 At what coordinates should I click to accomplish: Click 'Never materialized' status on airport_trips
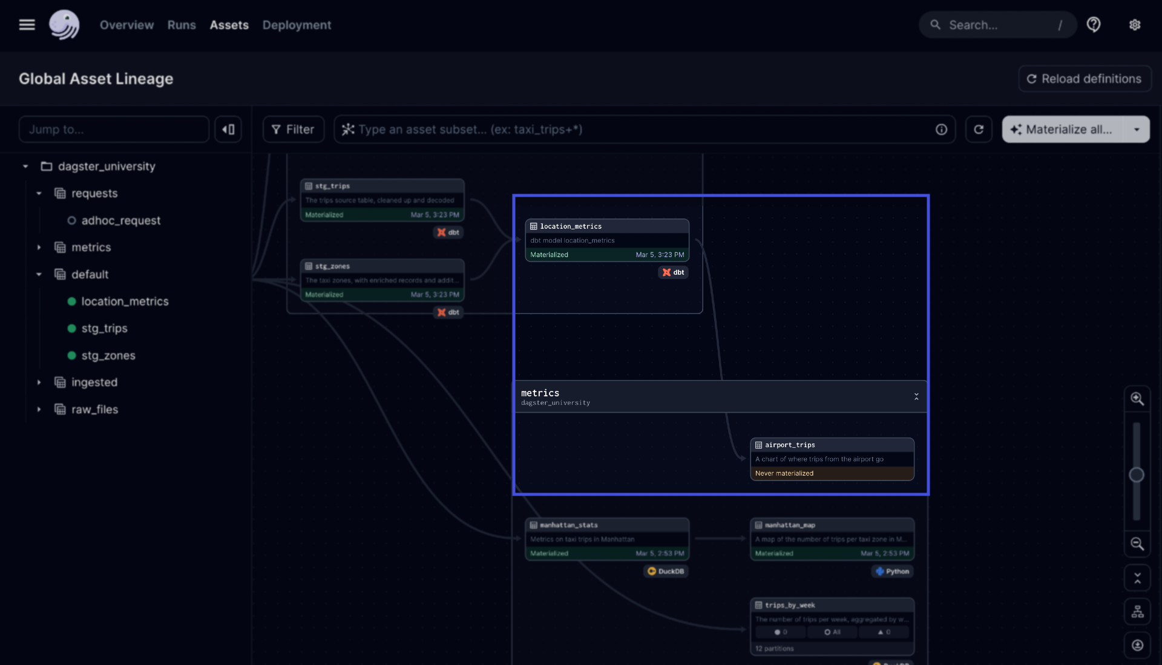click(x=784, y=473)
